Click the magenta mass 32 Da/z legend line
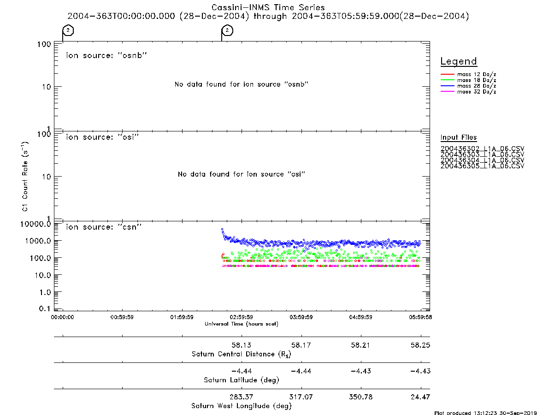Screen dimensions: 537x415 coord(447,92)
